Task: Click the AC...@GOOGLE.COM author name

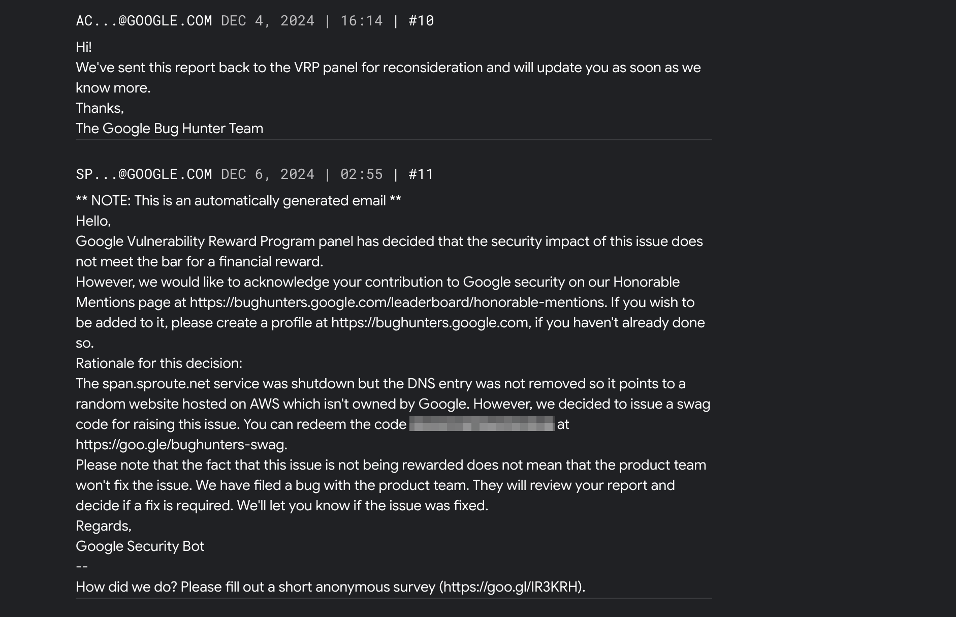Action: (144, 21)
